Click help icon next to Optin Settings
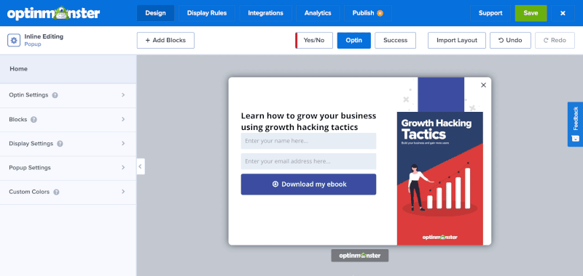 55,95
